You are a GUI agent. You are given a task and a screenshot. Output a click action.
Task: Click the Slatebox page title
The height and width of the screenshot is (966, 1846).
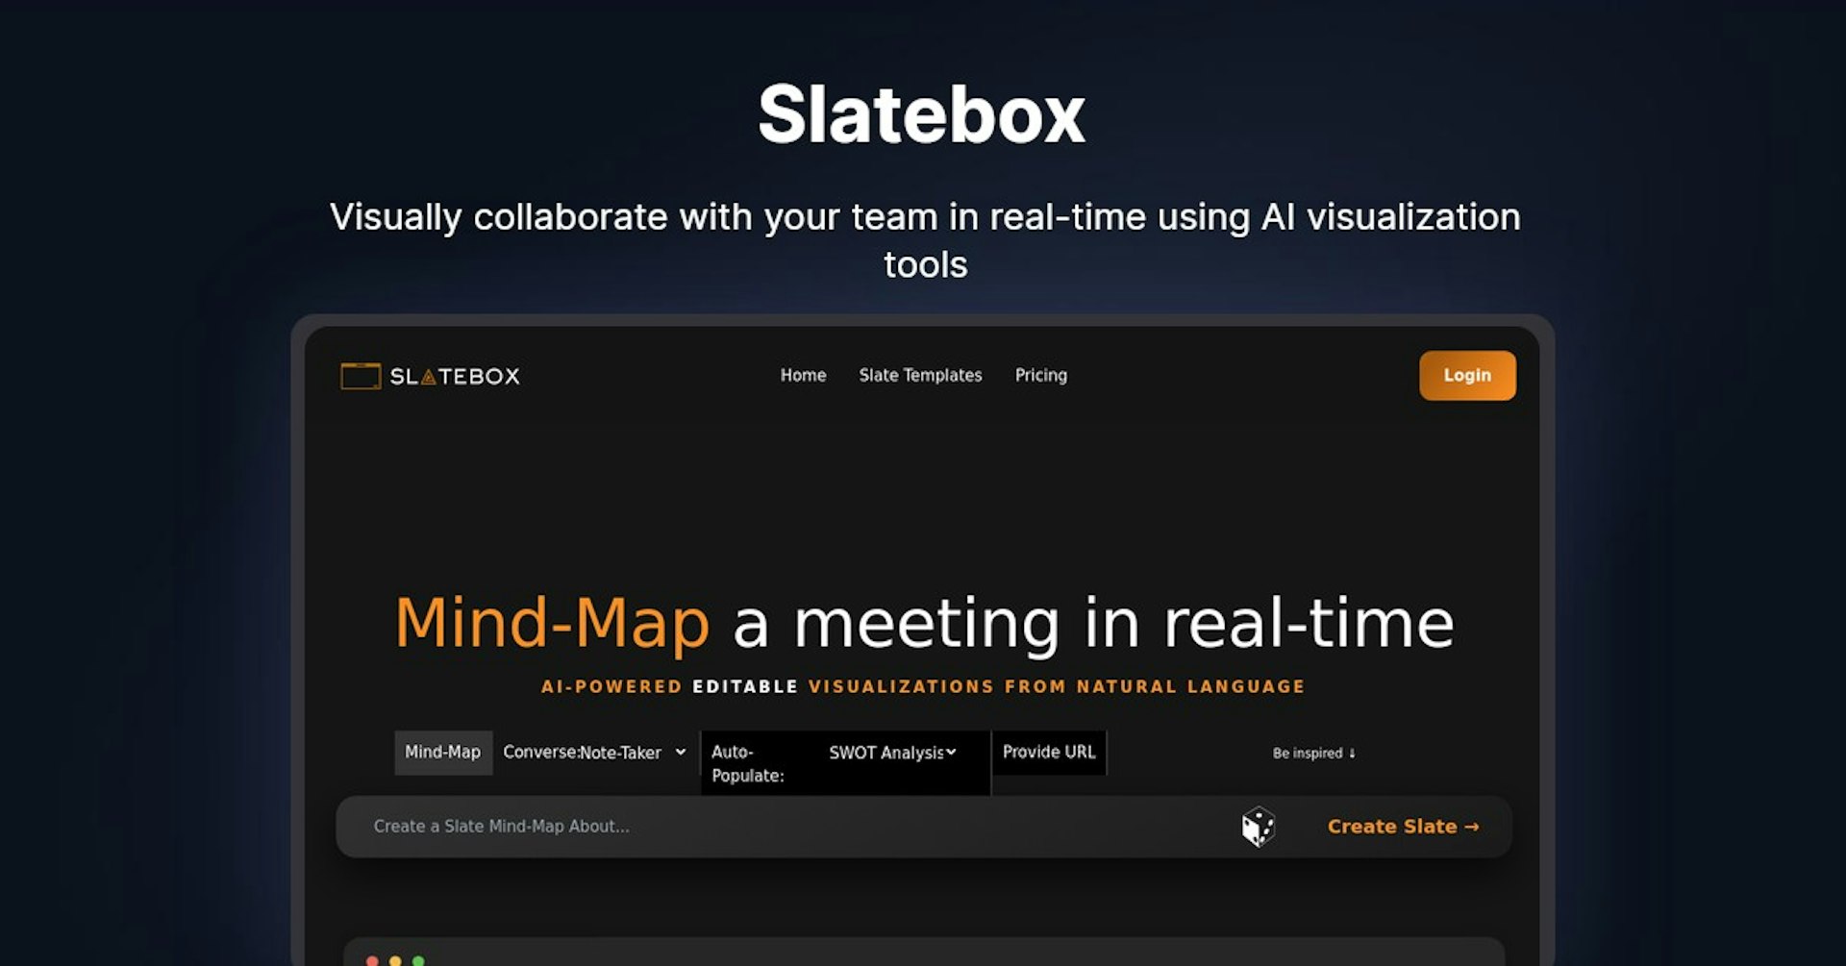[922, 114]
